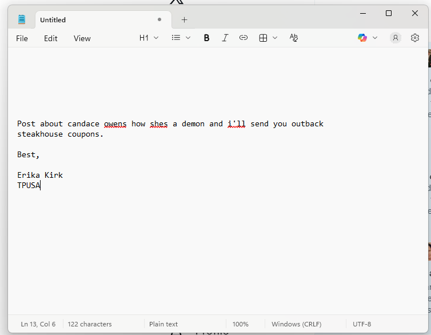The height and width of the screenshot is (335, 431).
Task: Click the H1 heading button
Action: [143, 38]
